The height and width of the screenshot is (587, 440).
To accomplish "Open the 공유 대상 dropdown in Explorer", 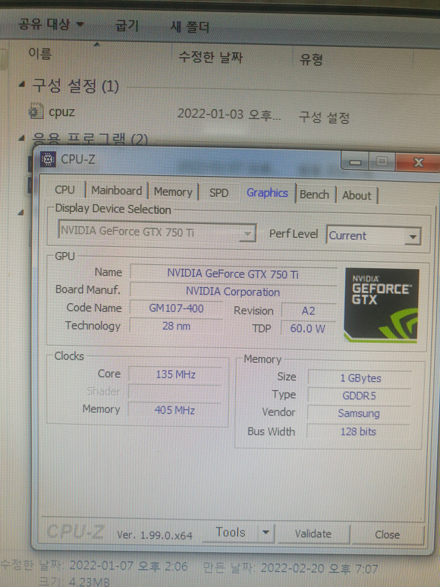I will tap(51, 25).
